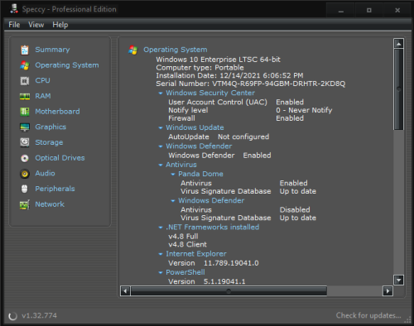This screenshot has height=326, width=414.
Task: Select Operating System in the sidebar
Action: point(67,65)
